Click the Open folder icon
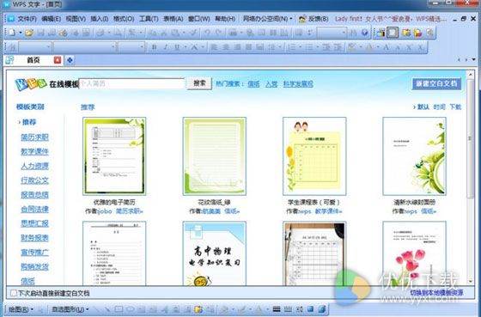 [29, 33]
